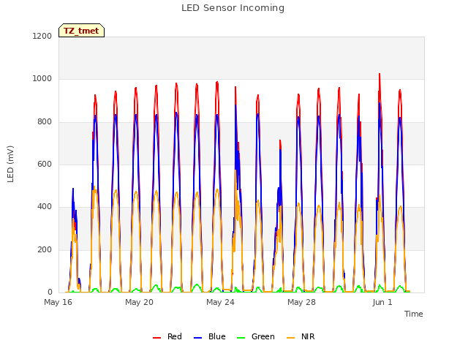
Task: Click the May 16 x-axis label
Action: coord(58,302)
